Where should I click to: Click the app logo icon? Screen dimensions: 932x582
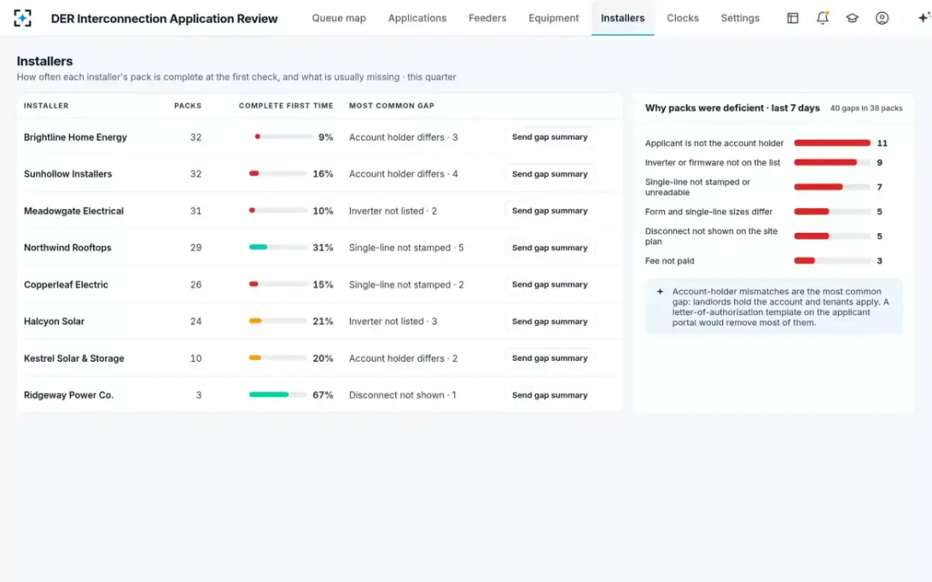pyautogui.click(x=23, y=18)
